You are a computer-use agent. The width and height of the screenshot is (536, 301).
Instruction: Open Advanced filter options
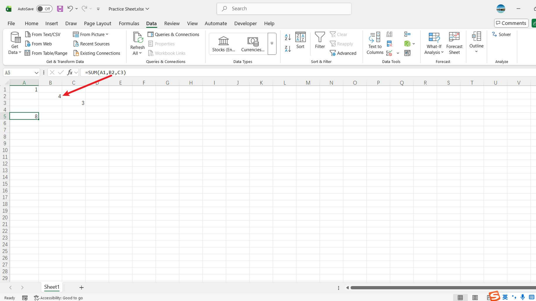pyautogui.click(x=343, y=53)
